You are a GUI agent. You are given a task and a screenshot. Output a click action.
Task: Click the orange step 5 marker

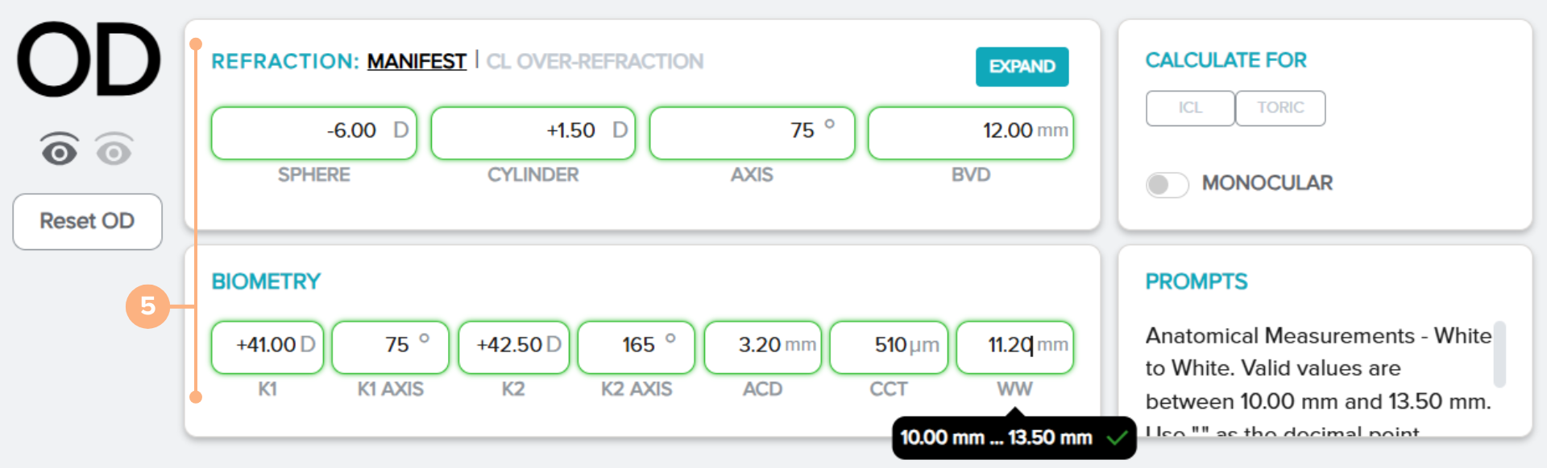(x=147, y=306)
